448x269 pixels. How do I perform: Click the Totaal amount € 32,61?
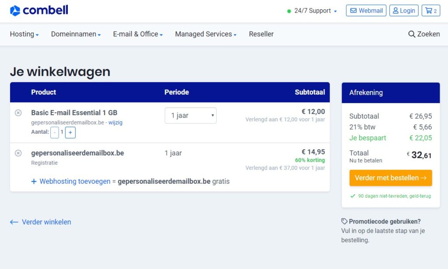pos(419,155)
